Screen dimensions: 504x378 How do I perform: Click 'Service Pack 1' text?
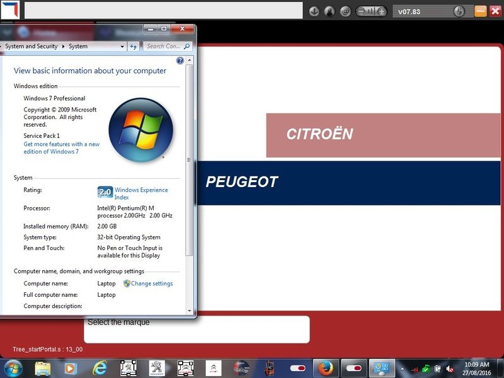tap(42, 135)
